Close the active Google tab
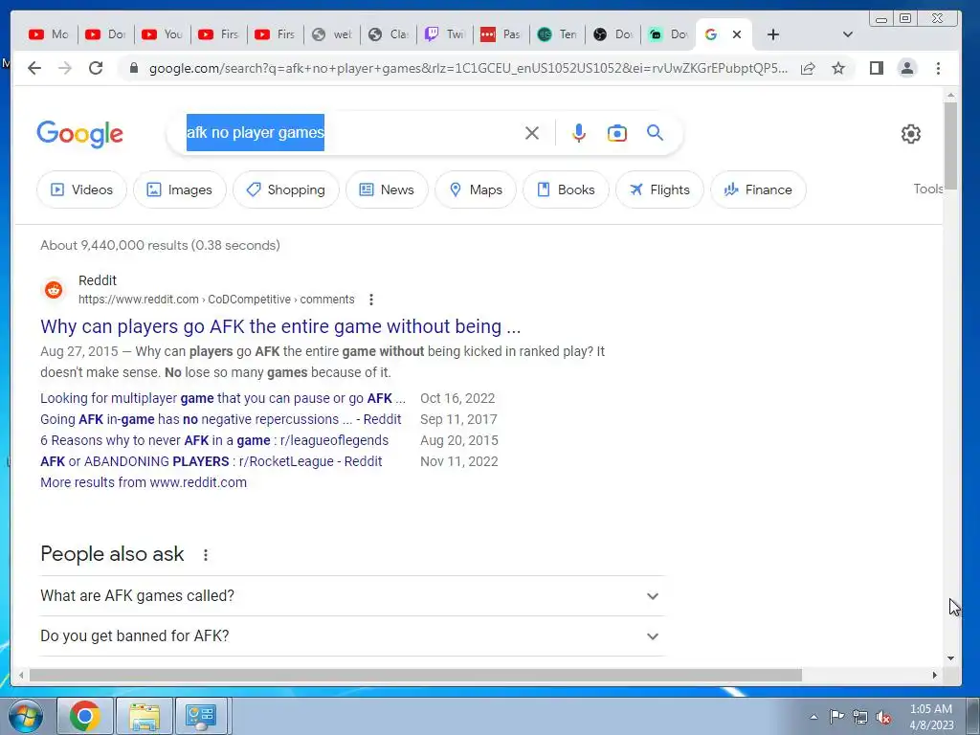 737,34
